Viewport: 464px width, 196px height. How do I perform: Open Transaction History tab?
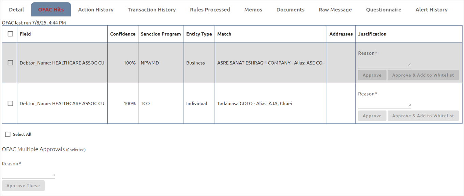coord(152,10)
